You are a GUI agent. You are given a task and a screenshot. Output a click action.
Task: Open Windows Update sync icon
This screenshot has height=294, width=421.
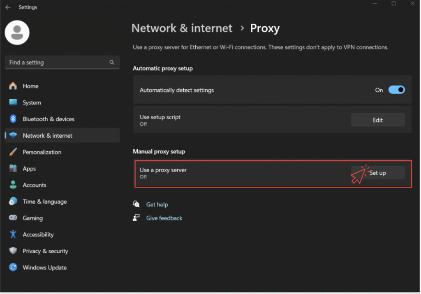[13, 267]
